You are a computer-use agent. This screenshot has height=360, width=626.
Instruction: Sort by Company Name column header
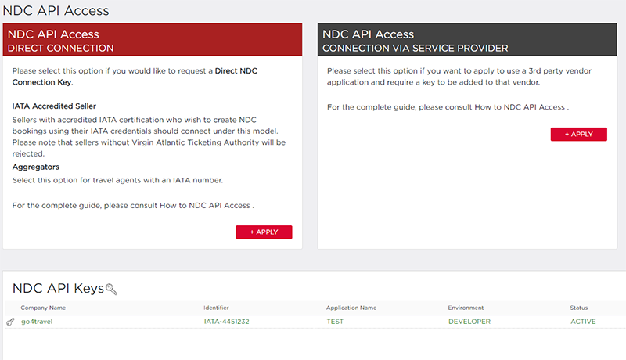[x=43, y=308]
